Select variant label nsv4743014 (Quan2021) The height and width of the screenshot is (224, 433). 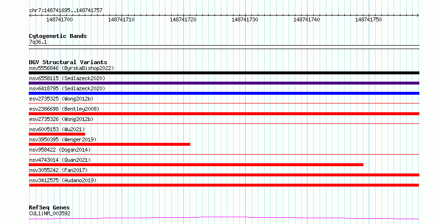(60, 160)
